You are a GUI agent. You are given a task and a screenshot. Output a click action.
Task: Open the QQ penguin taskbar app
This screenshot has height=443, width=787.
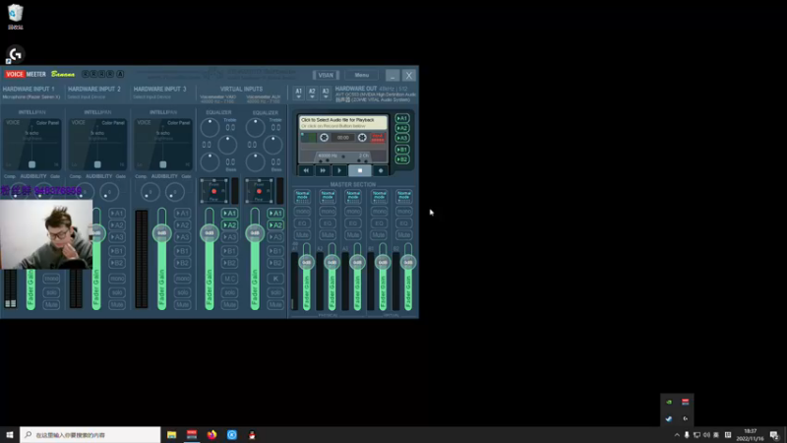pyautogui.click(x=252, y=434)
